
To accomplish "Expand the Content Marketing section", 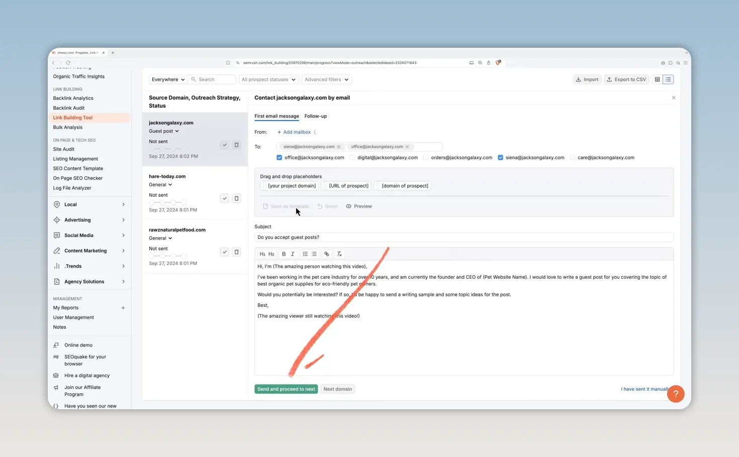I will coord(89,251).
